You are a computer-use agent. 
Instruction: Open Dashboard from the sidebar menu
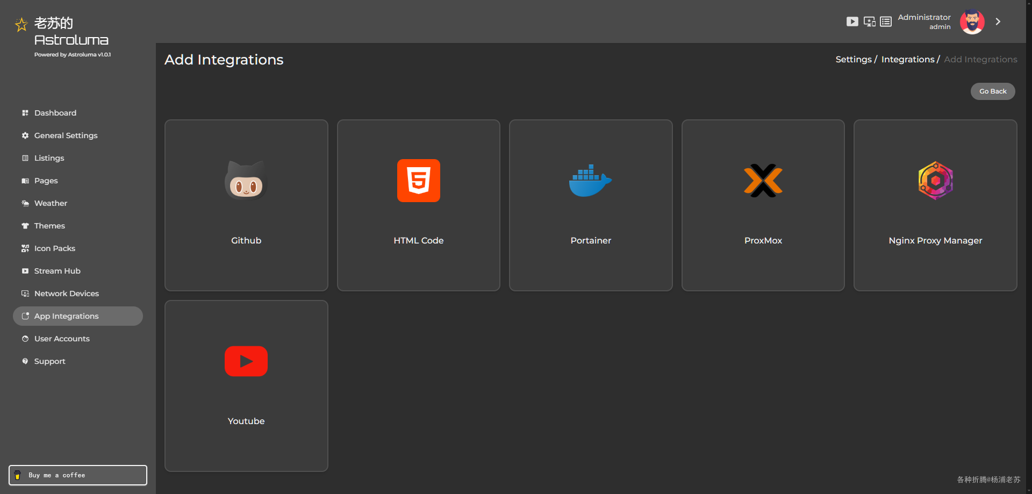(78, 113)
